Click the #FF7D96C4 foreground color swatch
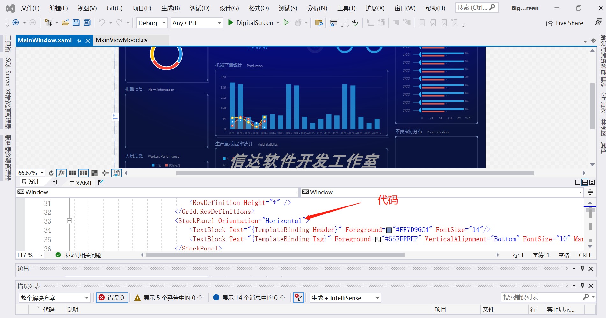 389,230
